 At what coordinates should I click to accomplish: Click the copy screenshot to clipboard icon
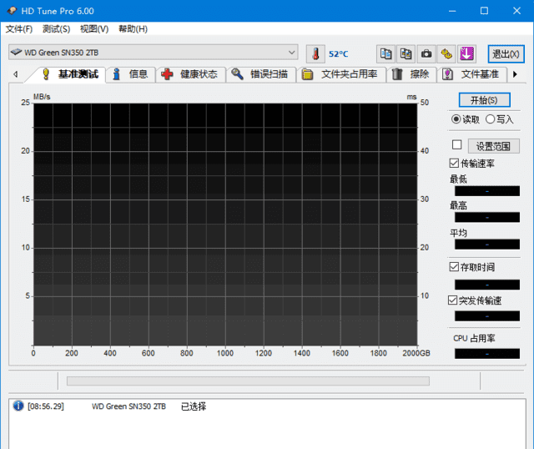click(x=406, y=53)
